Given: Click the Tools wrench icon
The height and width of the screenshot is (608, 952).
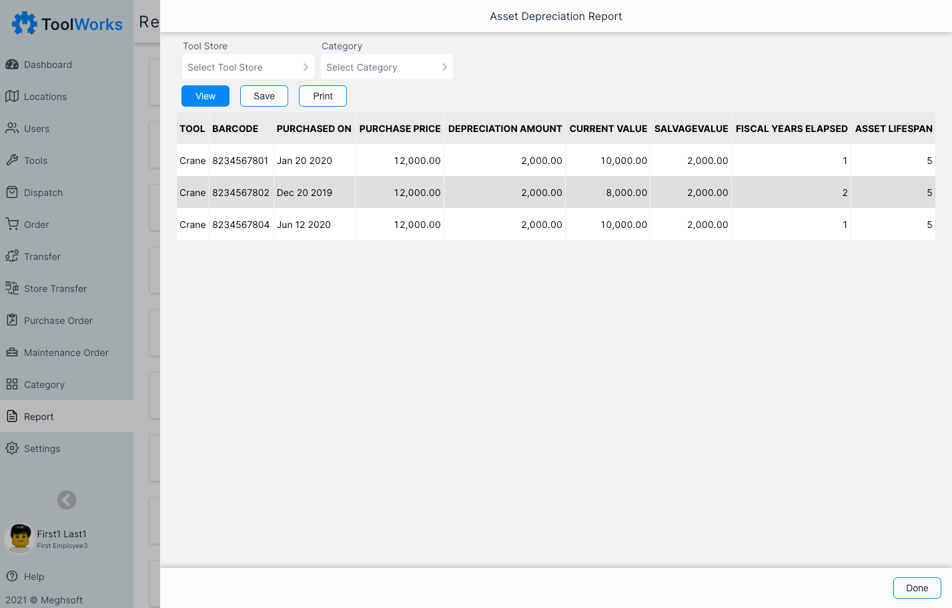Looking at the screenshot, I should point(13,160).
